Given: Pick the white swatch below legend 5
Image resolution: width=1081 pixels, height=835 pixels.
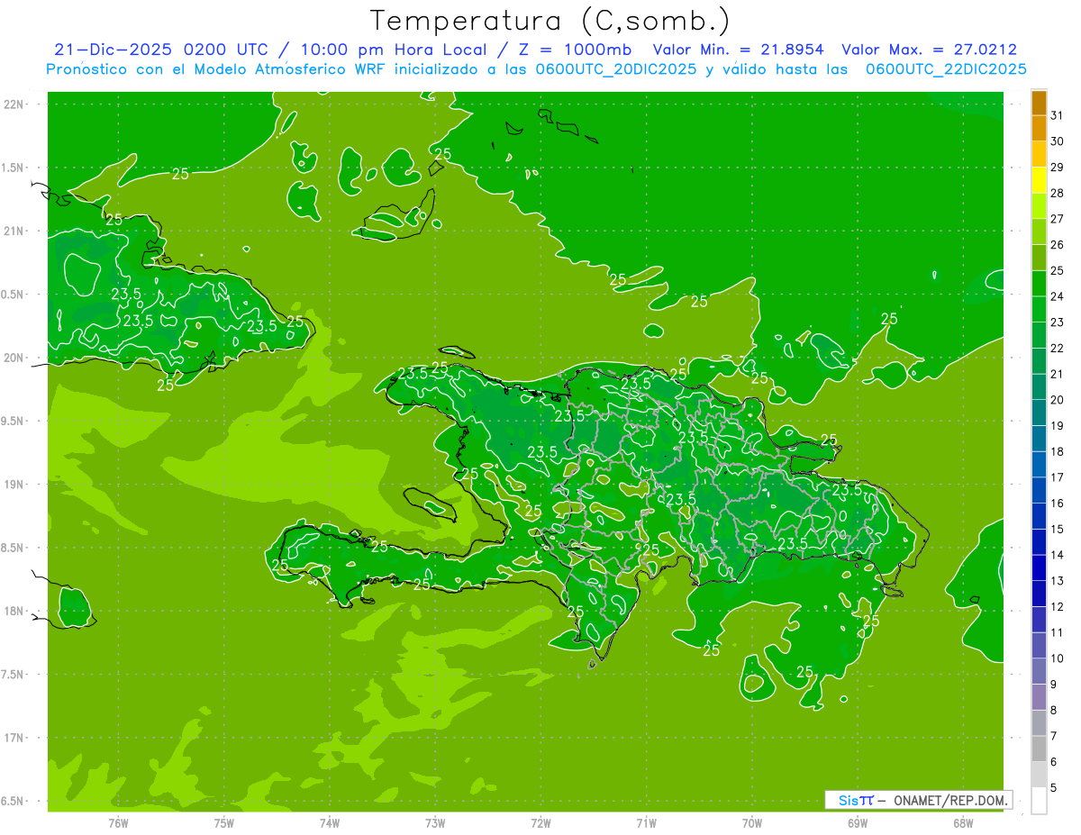Looking at the screenshot, I should click(1039, 801).
